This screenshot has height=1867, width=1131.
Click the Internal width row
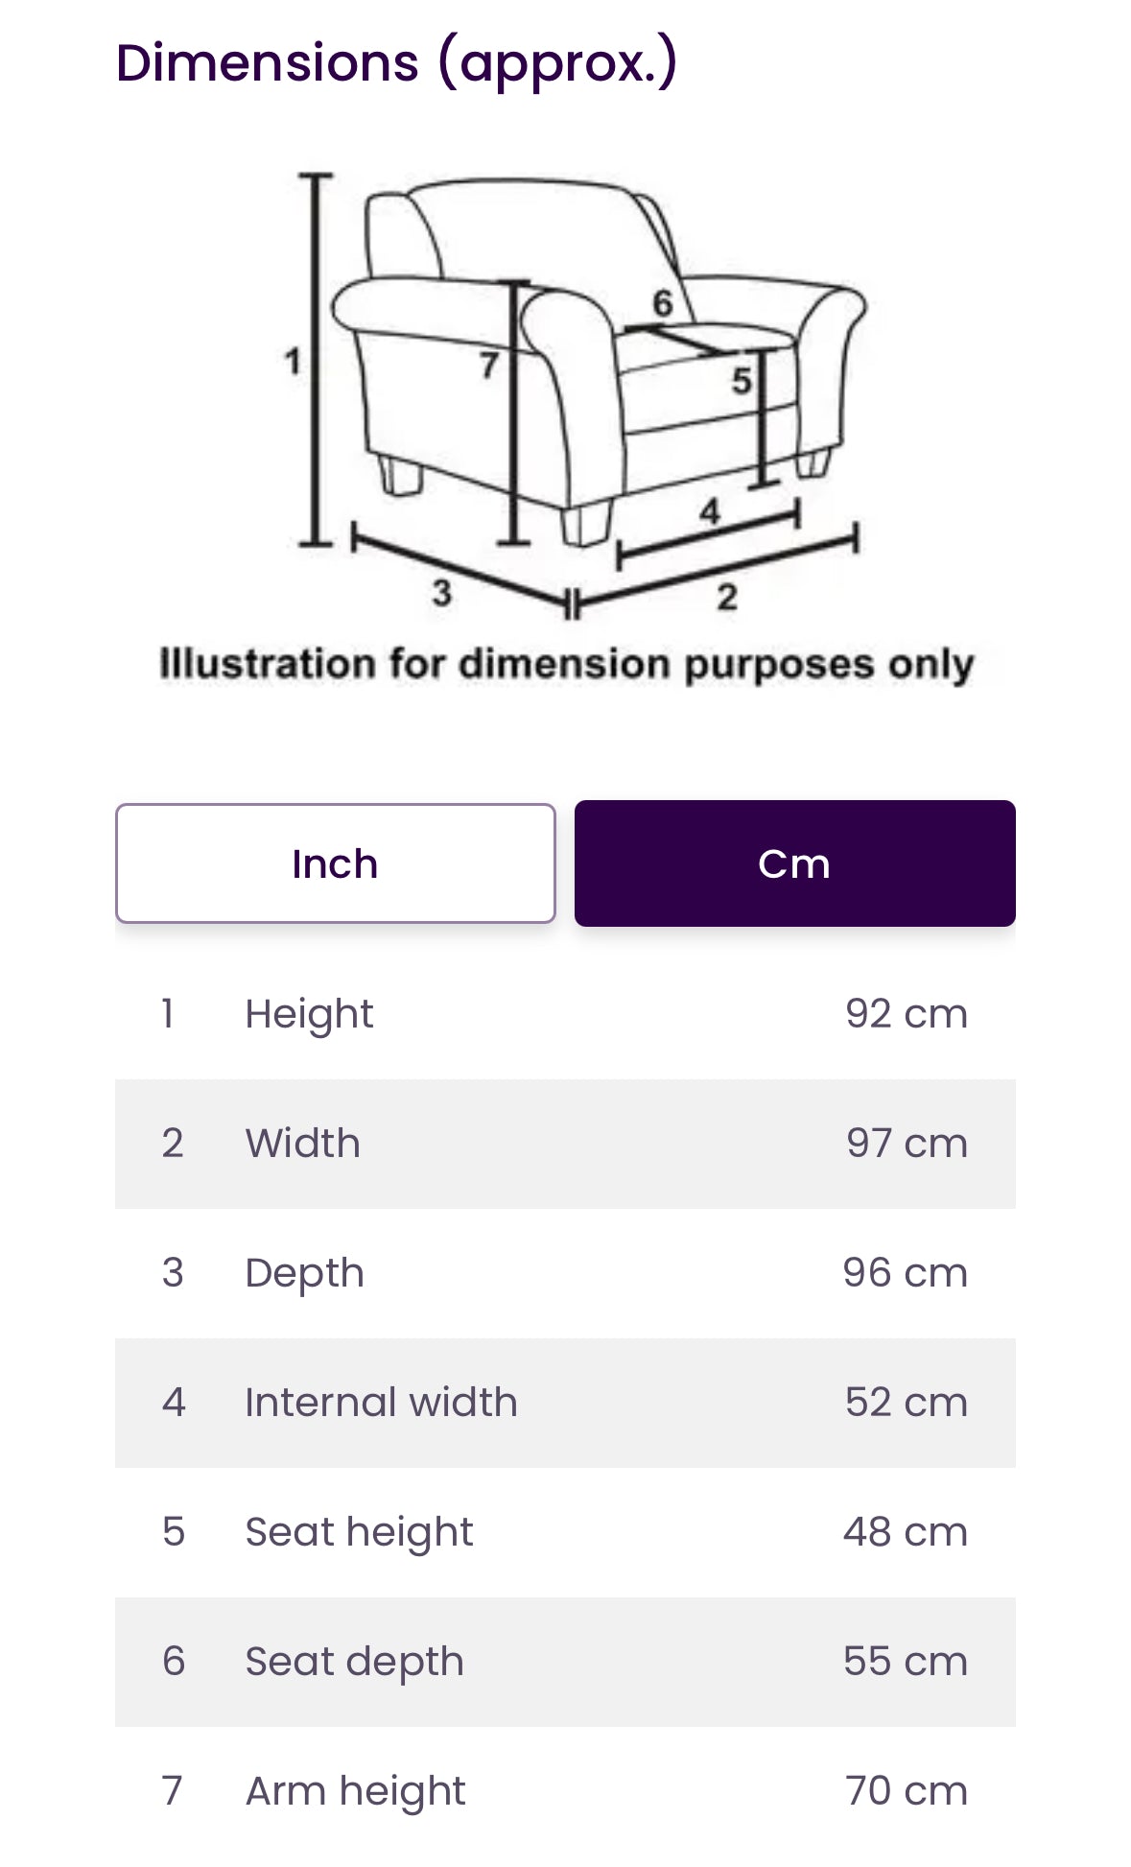point(565,1403)
